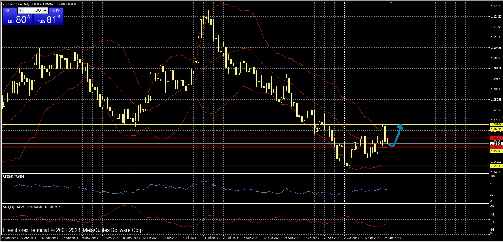Click the 1.00 volume input field
The height and width of the screenshot is (242, 503).
[x=33, y=10]
